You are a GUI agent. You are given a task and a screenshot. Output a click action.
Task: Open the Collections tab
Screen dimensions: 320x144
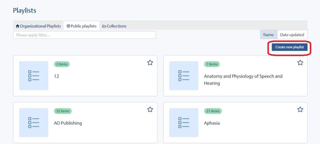[x=114, y=26]
